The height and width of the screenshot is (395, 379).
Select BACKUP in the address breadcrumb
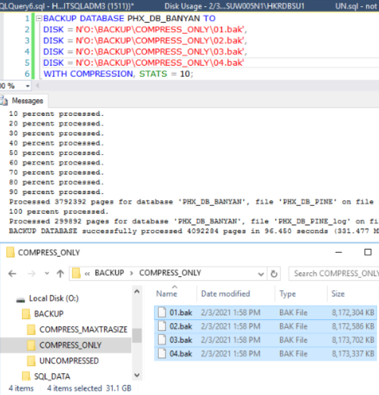(x=109, y=273)
